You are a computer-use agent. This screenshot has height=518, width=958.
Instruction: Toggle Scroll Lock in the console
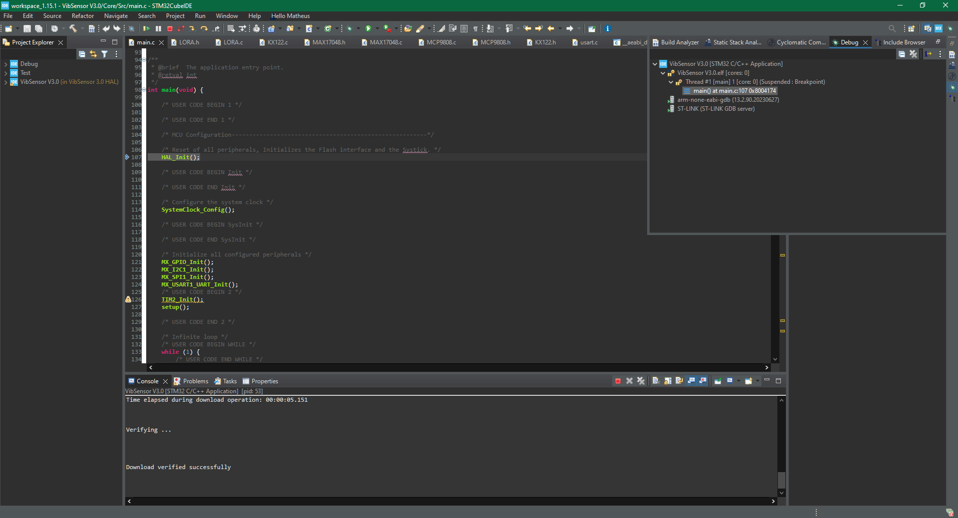click(x=668, y=381)
